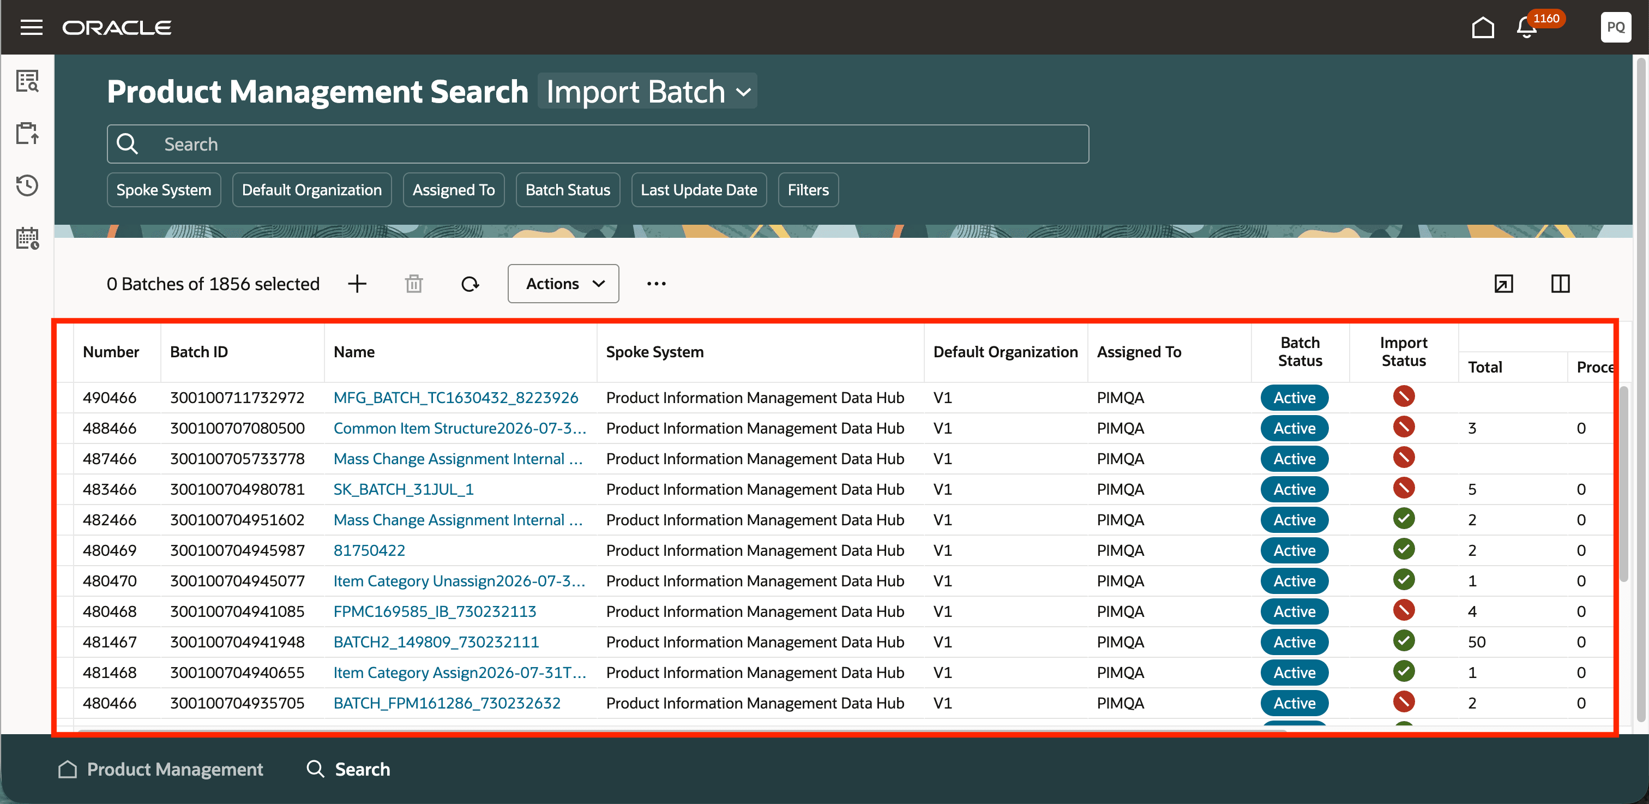
Task: Open the Batch Status filter chip
Action: (x=568, y=190)
